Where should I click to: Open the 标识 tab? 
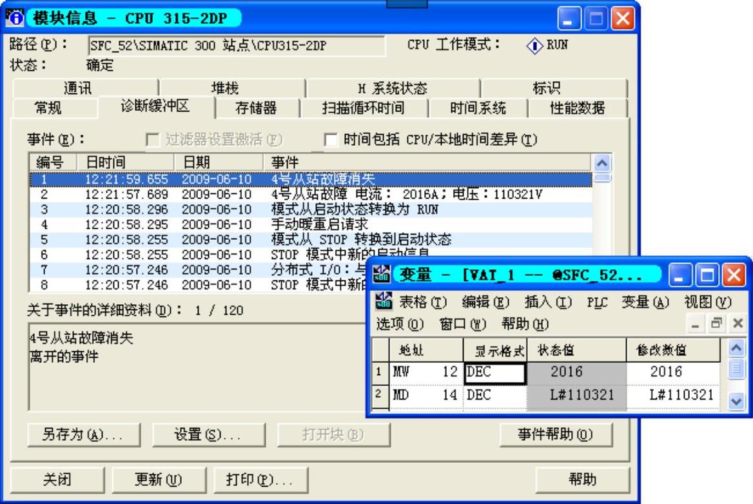(x=554, y=88)
